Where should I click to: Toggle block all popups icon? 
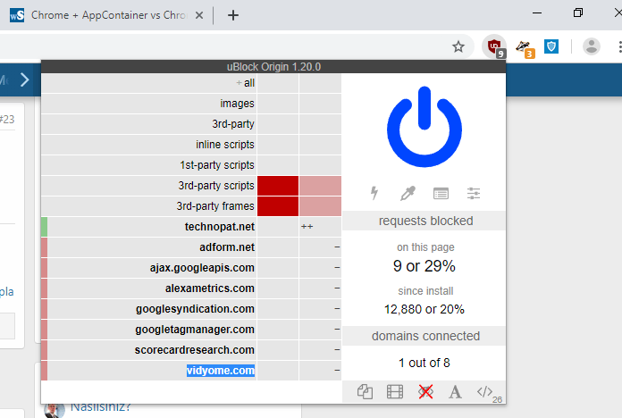365,392
